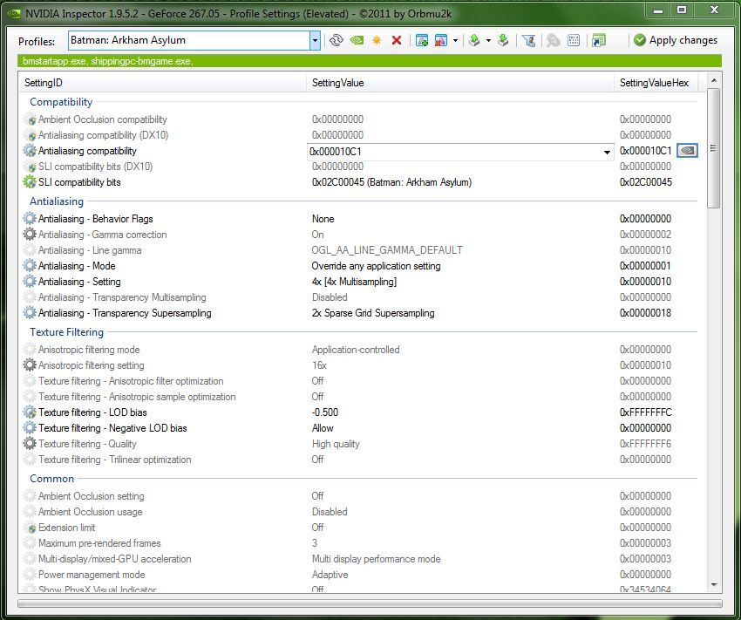Restore profile to NVIDIA defaults (green logo)
The width and height of the screenshot is (741, 620).
point(357,41)
